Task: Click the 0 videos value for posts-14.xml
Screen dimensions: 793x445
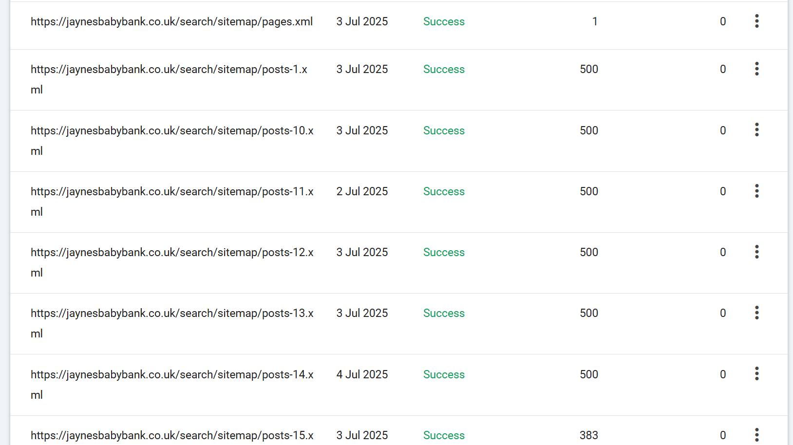Action: (x=723, y=374)
